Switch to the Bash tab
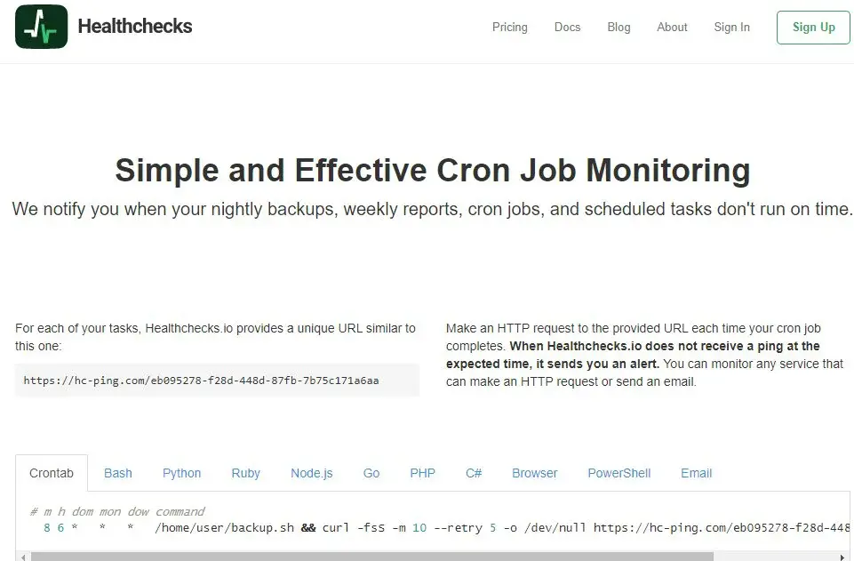This screenshot has width=854, height=561. pos(117,473)
